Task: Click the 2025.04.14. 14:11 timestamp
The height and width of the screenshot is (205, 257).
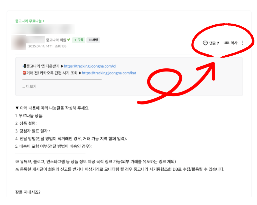Action: tap(40, 46)
